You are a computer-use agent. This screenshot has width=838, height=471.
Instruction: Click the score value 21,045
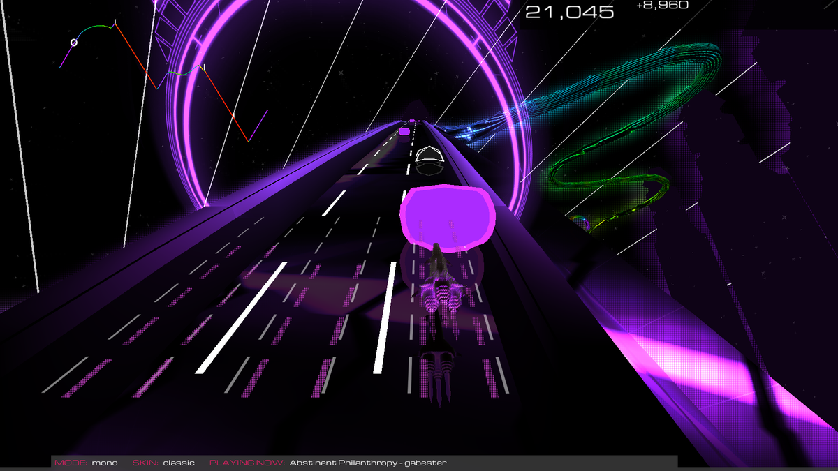569,11
